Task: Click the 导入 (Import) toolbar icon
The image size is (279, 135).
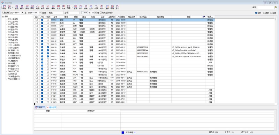Action: pos(9,7)
